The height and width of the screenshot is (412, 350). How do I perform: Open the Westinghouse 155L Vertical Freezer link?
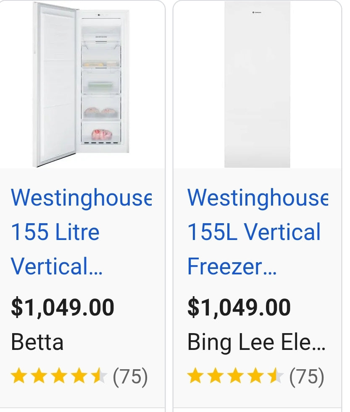coord(257,232)
